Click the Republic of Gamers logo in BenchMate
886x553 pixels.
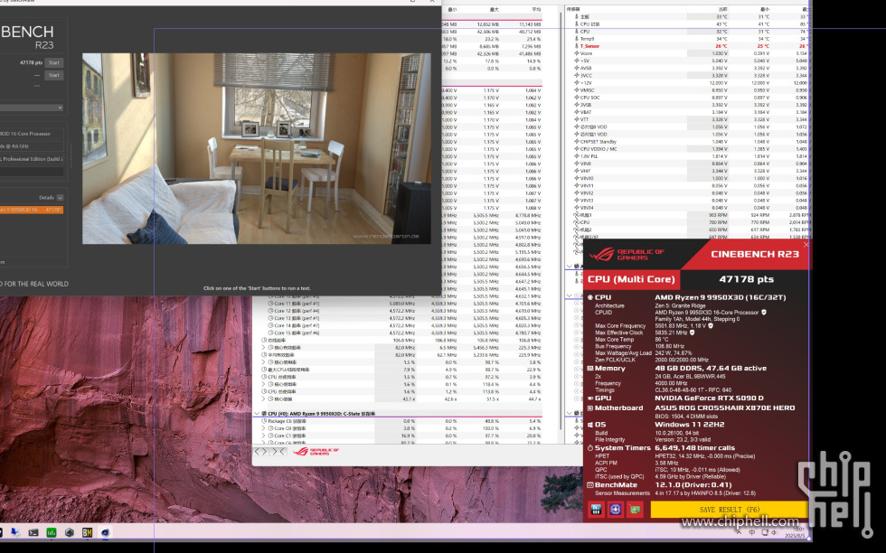[627, 255]
